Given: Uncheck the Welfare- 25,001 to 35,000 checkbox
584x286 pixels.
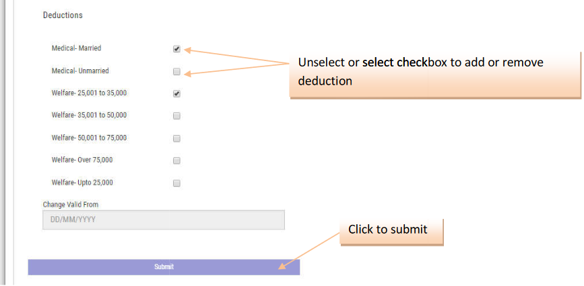Looking at the screenshot, I should coord(176,93).
